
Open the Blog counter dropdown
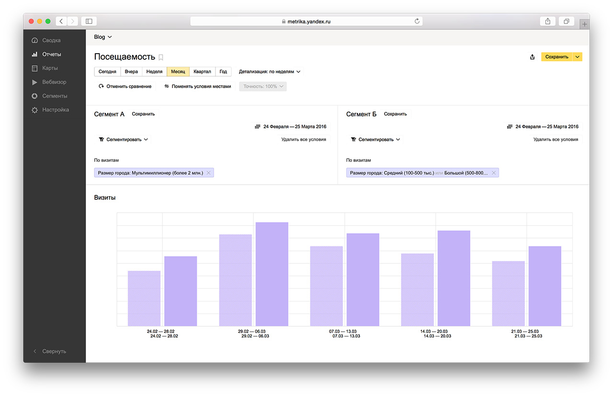[103, 37]
